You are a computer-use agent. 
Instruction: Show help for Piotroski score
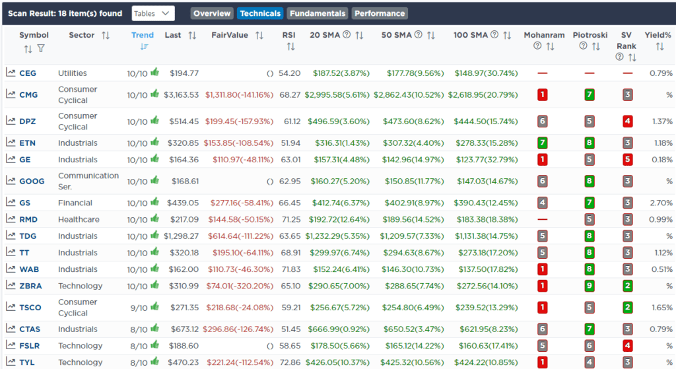pos(583,46)
